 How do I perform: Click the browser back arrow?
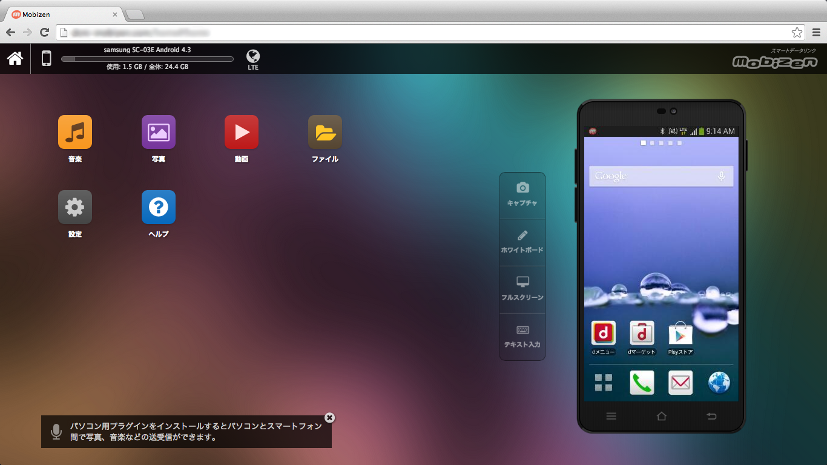(11, 32)
